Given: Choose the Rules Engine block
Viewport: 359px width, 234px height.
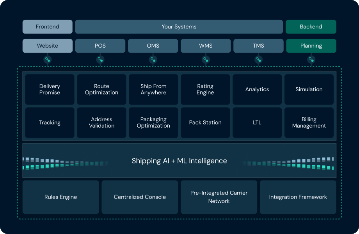Looking at the screenshot, I should (60, 197).
